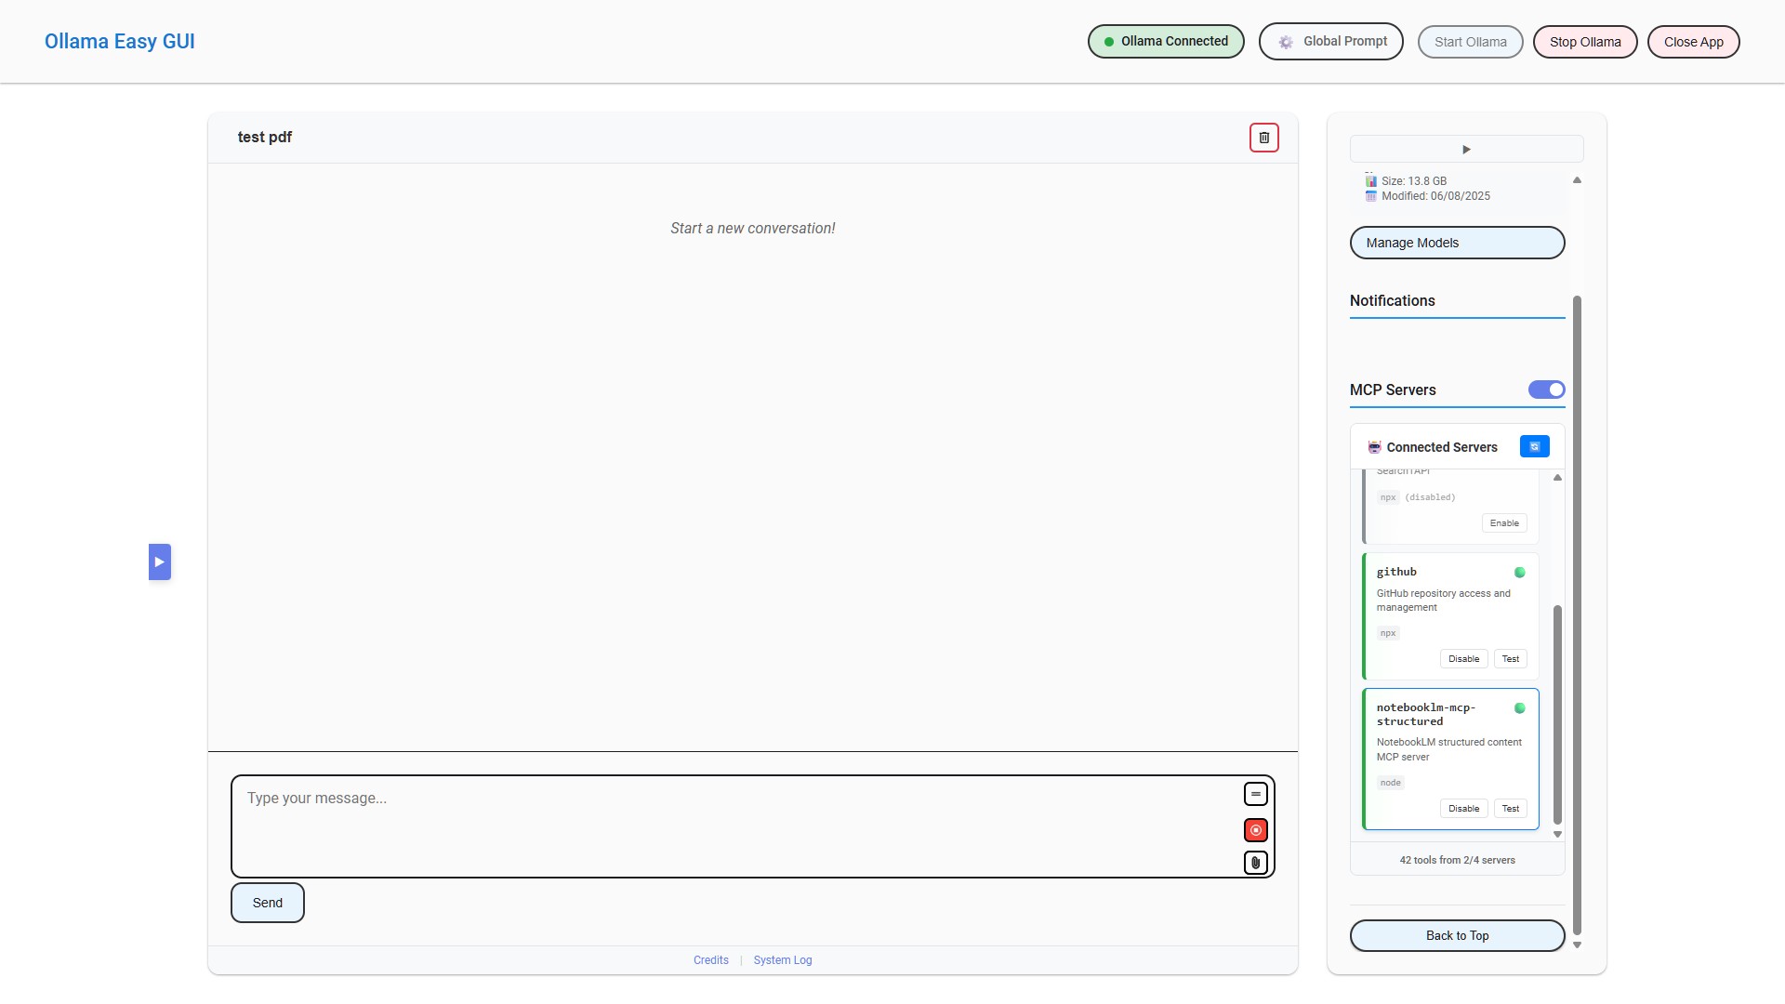
Task: Delete the test pdf conversation
Action: coord(1263,138)
